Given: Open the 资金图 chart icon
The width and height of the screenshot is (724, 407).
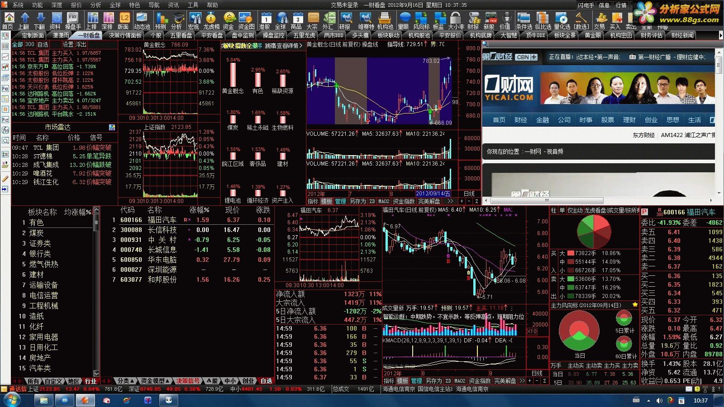Looking at the screenshot, I should (246, 20).
